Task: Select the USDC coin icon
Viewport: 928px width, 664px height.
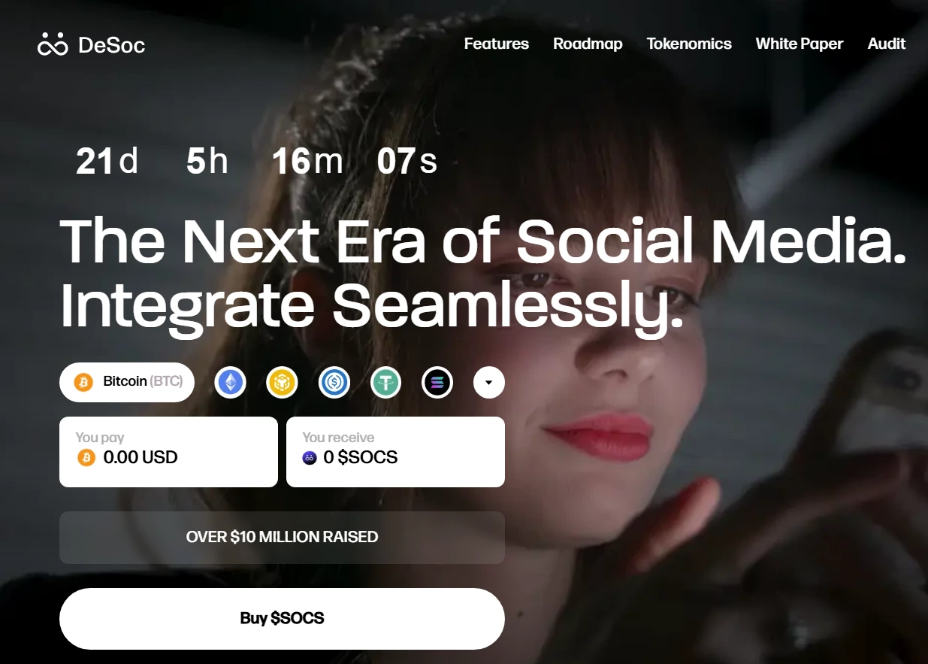Action: click(334, 383)
